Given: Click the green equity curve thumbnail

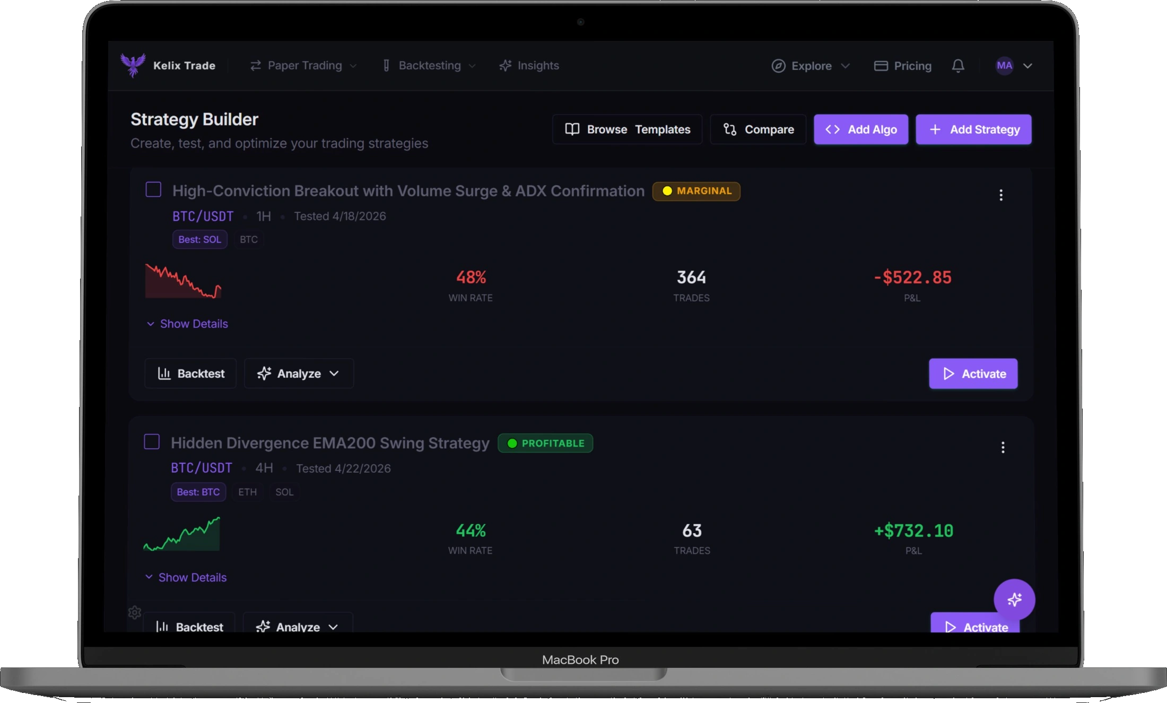Looking at the screenshot, I should 182,534.
